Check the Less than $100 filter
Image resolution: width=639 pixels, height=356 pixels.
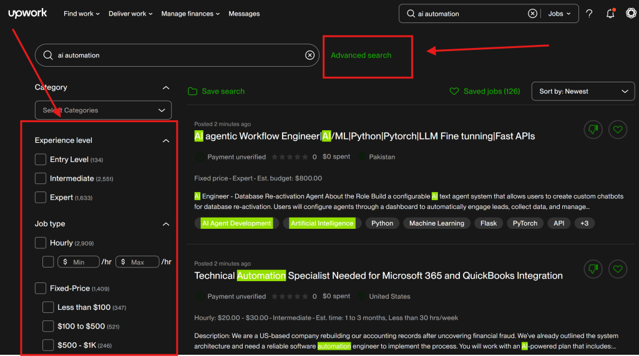pyautogui.click(x=48, y=307)
